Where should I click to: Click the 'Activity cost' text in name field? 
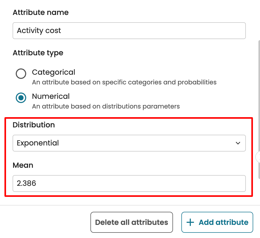(x=39, y=31)
